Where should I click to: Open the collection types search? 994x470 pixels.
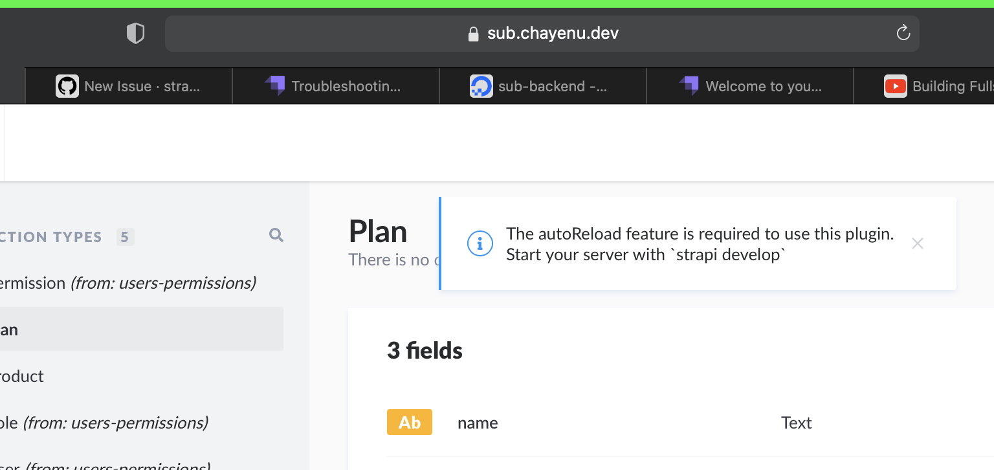coord(276,234)
